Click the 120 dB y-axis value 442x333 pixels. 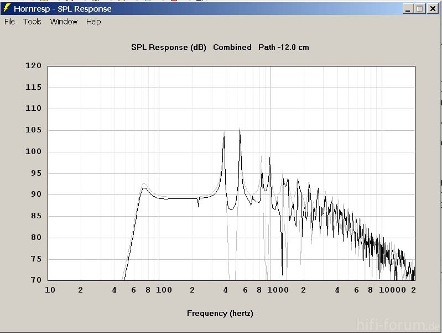click(x=34, y=65)
